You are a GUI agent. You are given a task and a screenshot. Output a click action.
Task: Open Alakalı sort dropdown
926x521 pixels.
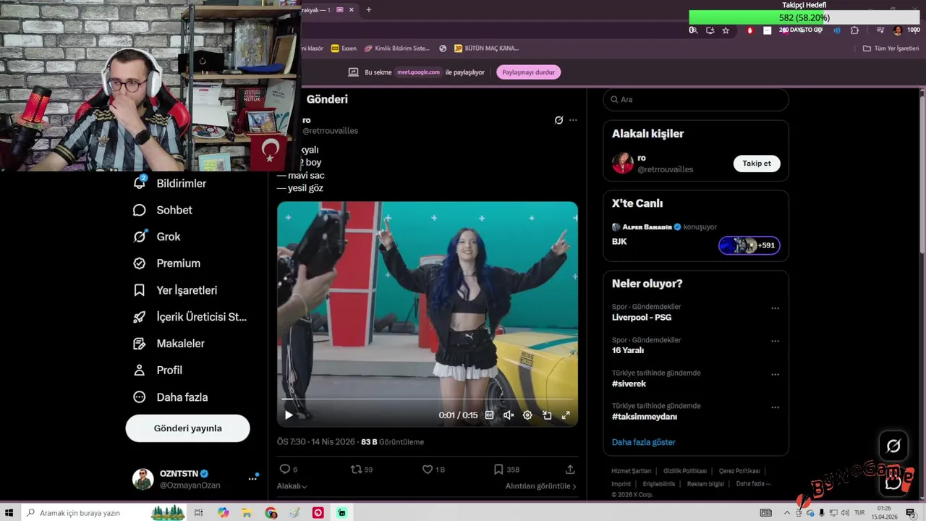(x=292, y=486)
